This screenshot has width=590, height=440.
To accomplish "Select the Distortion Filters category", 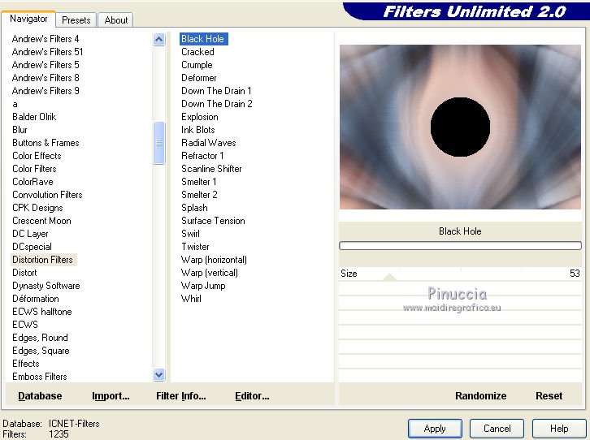I will pyautogui.click(x=43, y=260).
